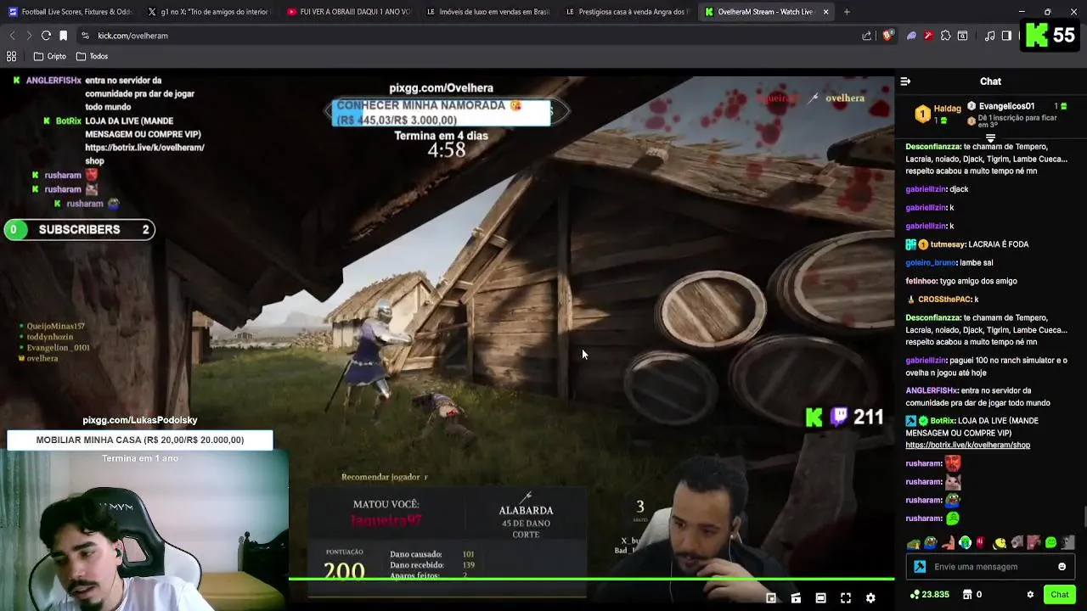Viewport: 1087px width, 611px height.
Task: Send message with green Chat button
Action: [1060, 595]
